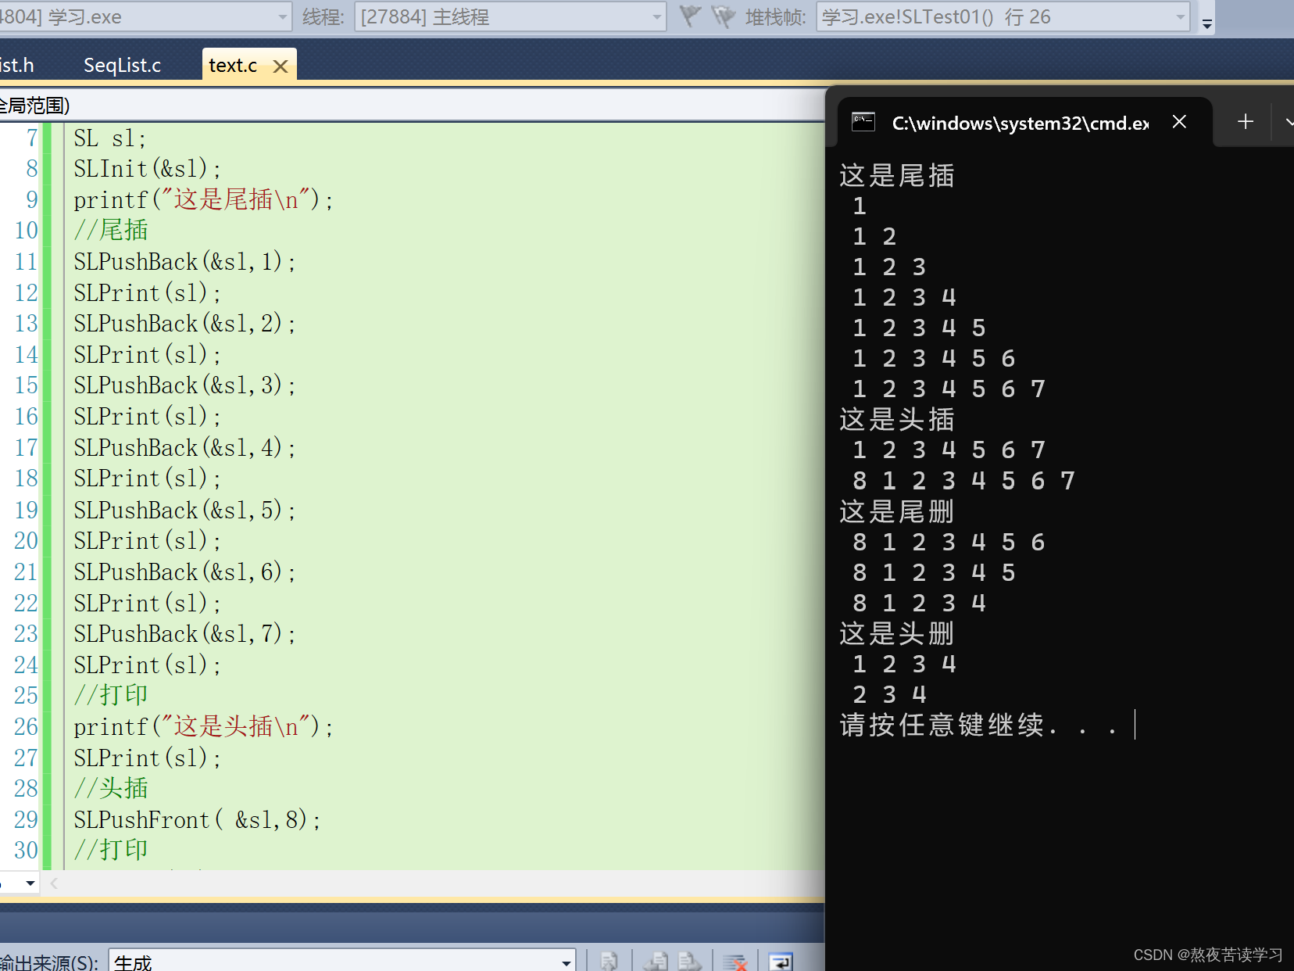
Task: Click line number 20 in the editor margin
Action: point(26,541)
